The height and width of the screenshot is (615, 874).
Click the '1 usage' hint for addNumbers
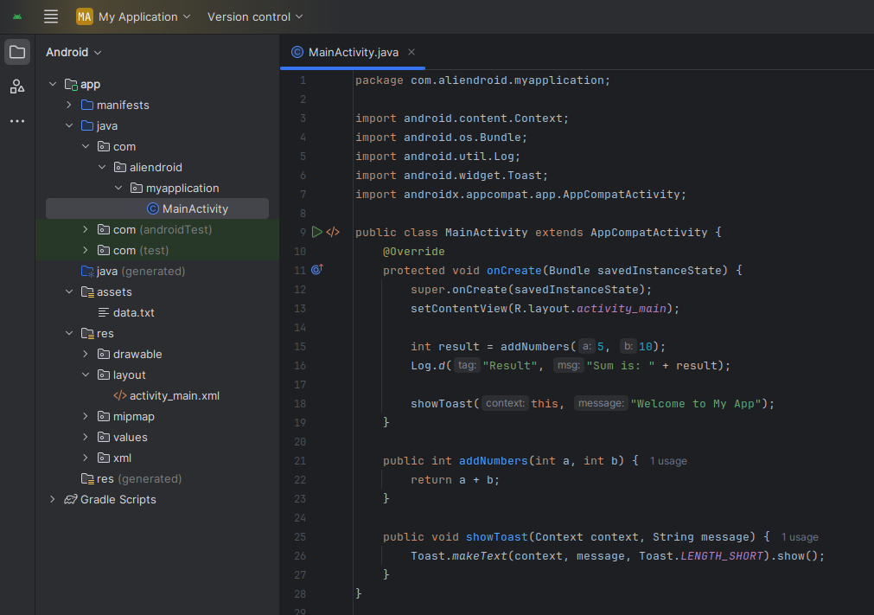coord(668,461)
